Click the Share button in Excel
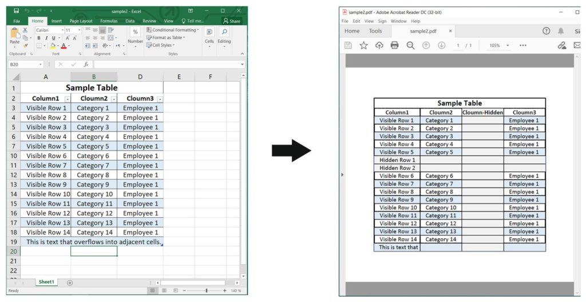The image size is (586, 303). tap(232, 21)
